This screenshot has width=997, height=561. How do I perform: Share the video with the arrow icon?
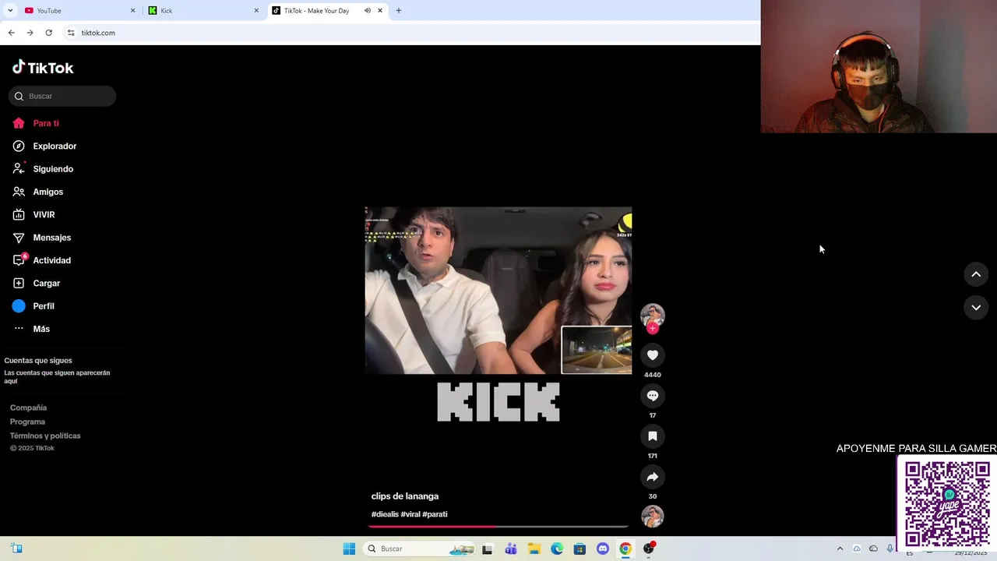click(653, 477)
